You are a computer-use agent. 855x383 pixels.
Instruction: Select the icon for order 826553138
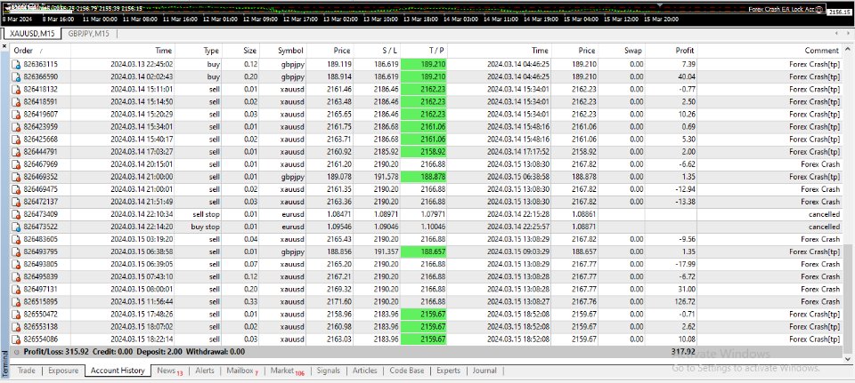[x=16, y=327]
